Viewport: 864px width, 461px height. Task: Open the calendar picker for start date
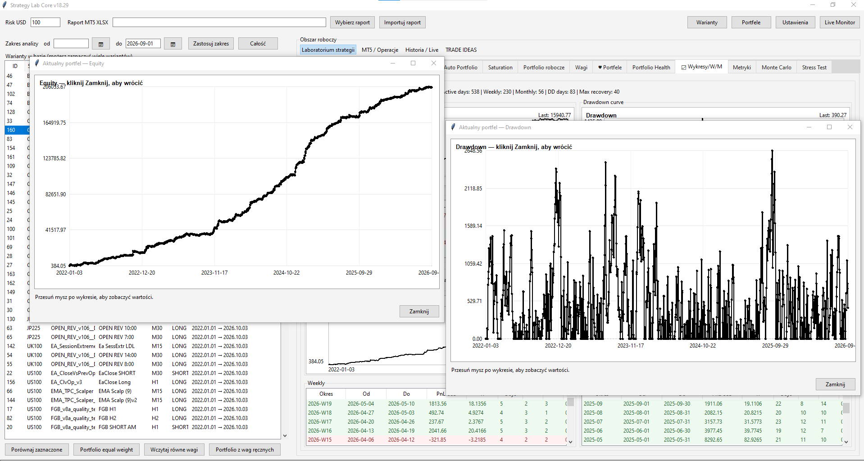click(101, 44)
